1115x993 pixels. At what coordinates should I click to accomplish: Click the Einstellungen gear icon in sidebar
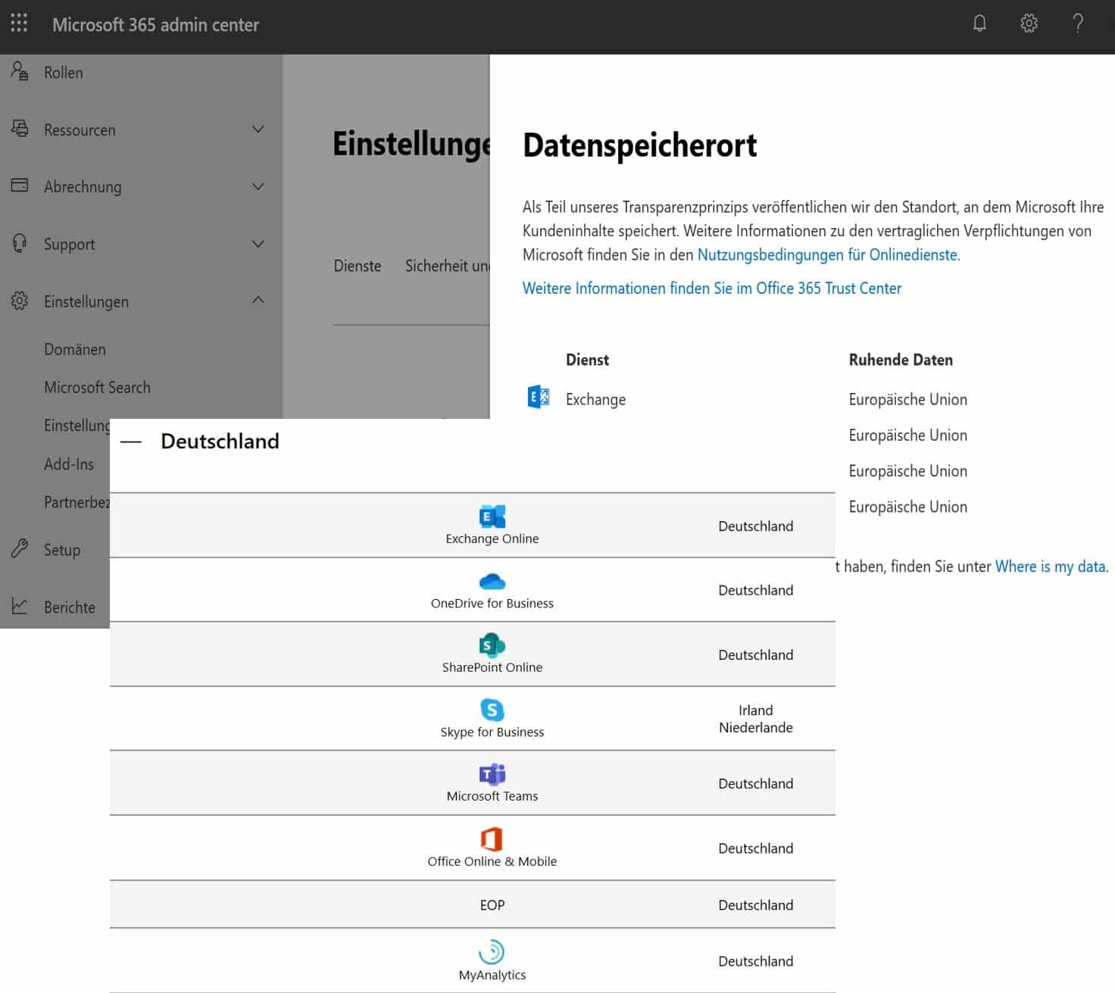click(20, 301)
